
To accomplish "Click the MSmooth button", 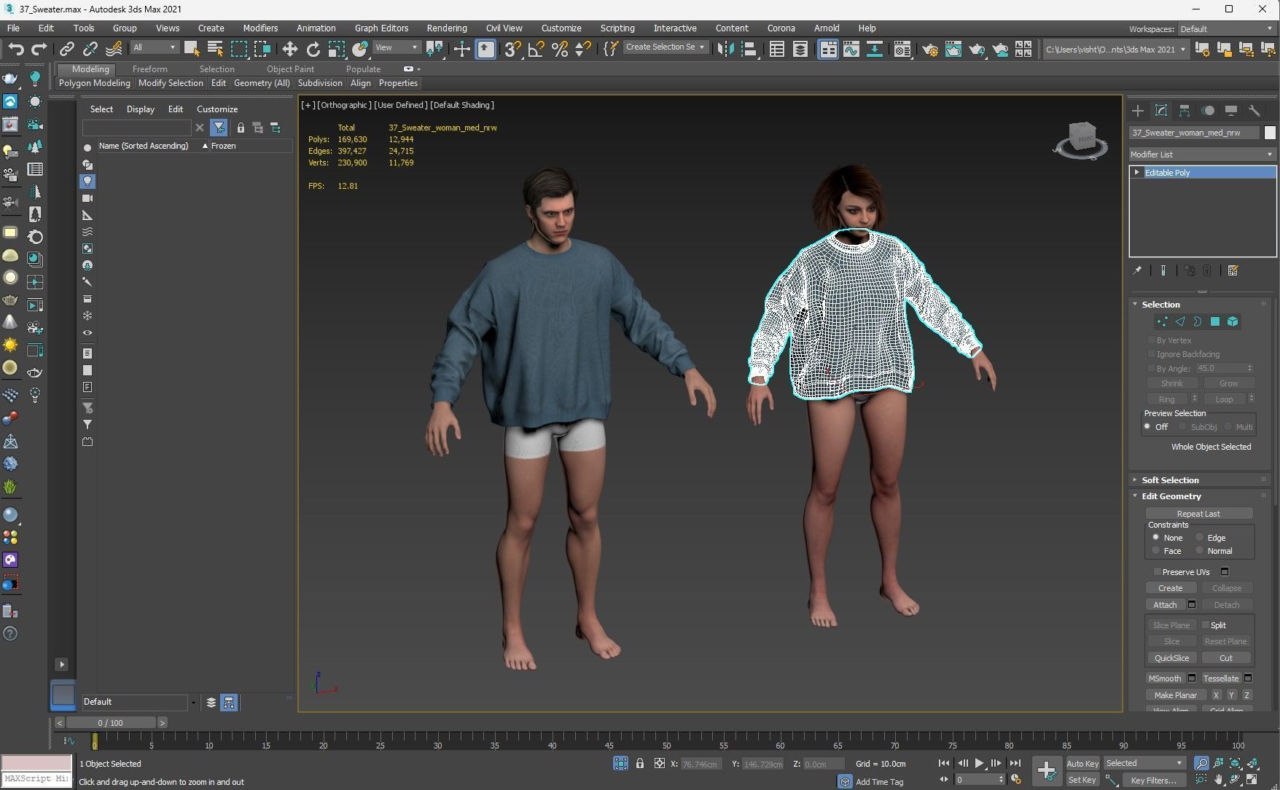I will pos(1165,678).
